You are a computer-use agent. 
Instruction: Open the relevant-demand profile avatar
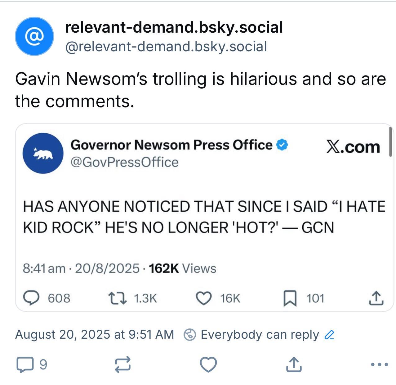click(x=34, y=36)
